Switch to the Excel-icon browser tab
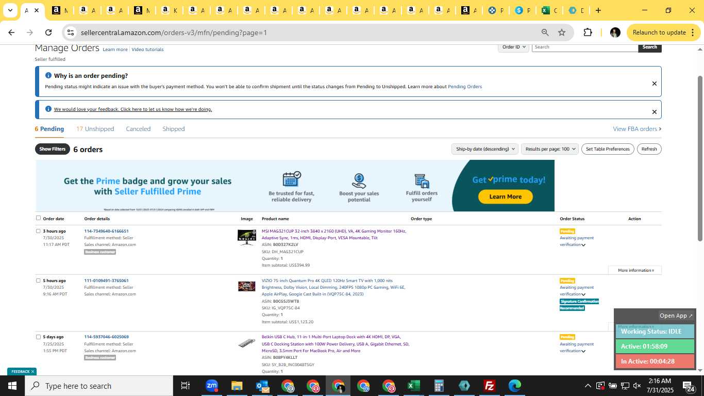Viewport: 704px width, 396px height. [549, 10]
